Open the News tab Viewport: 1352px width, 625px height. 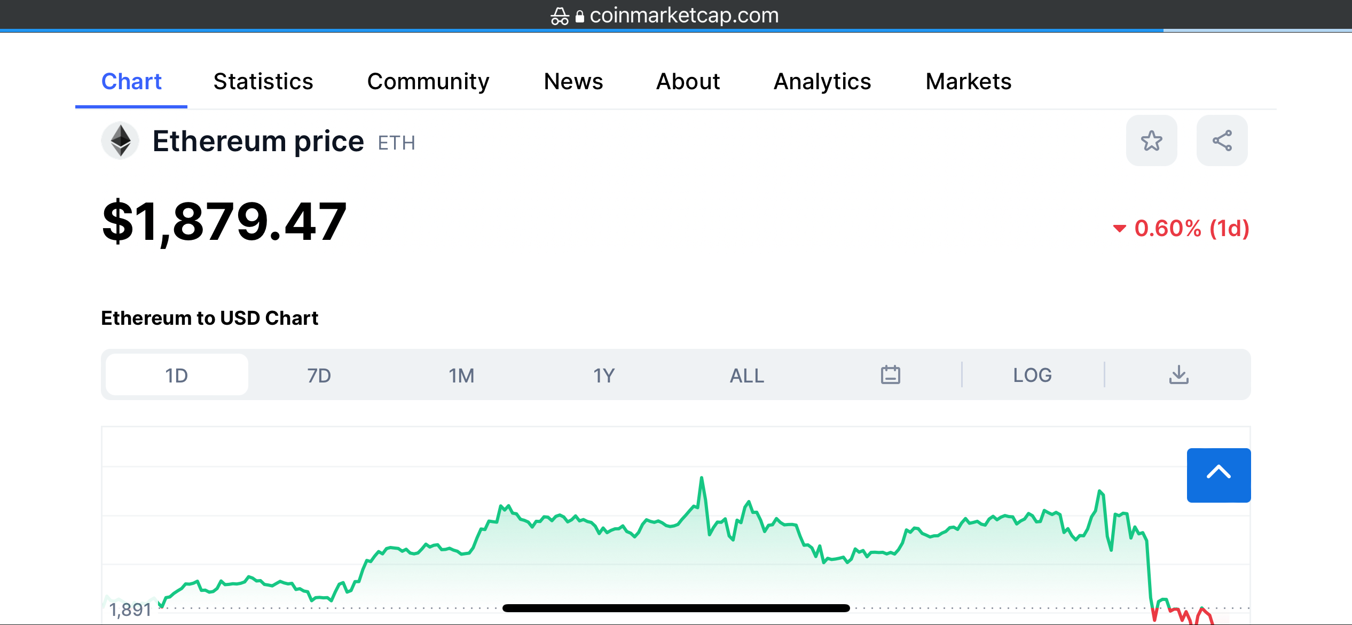click(573, 82)
